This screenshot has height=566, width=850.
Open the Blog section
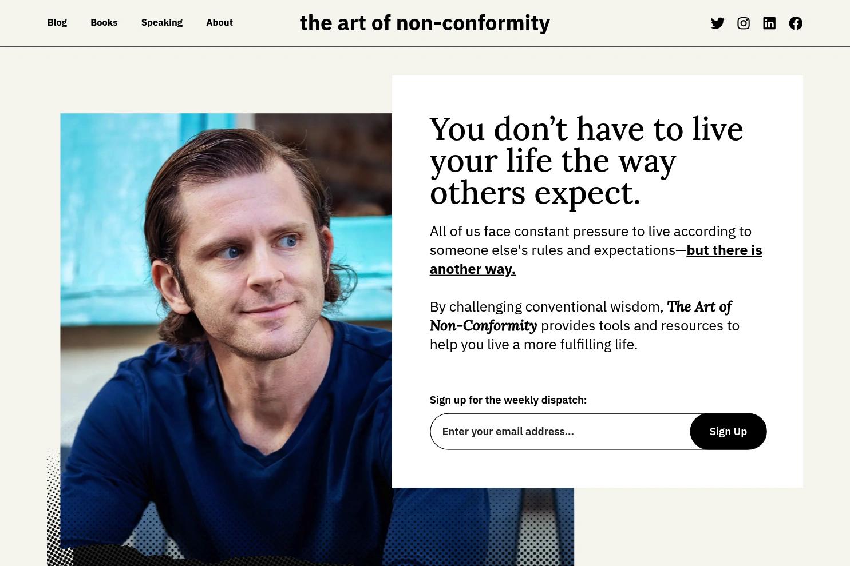click(57, 22)
